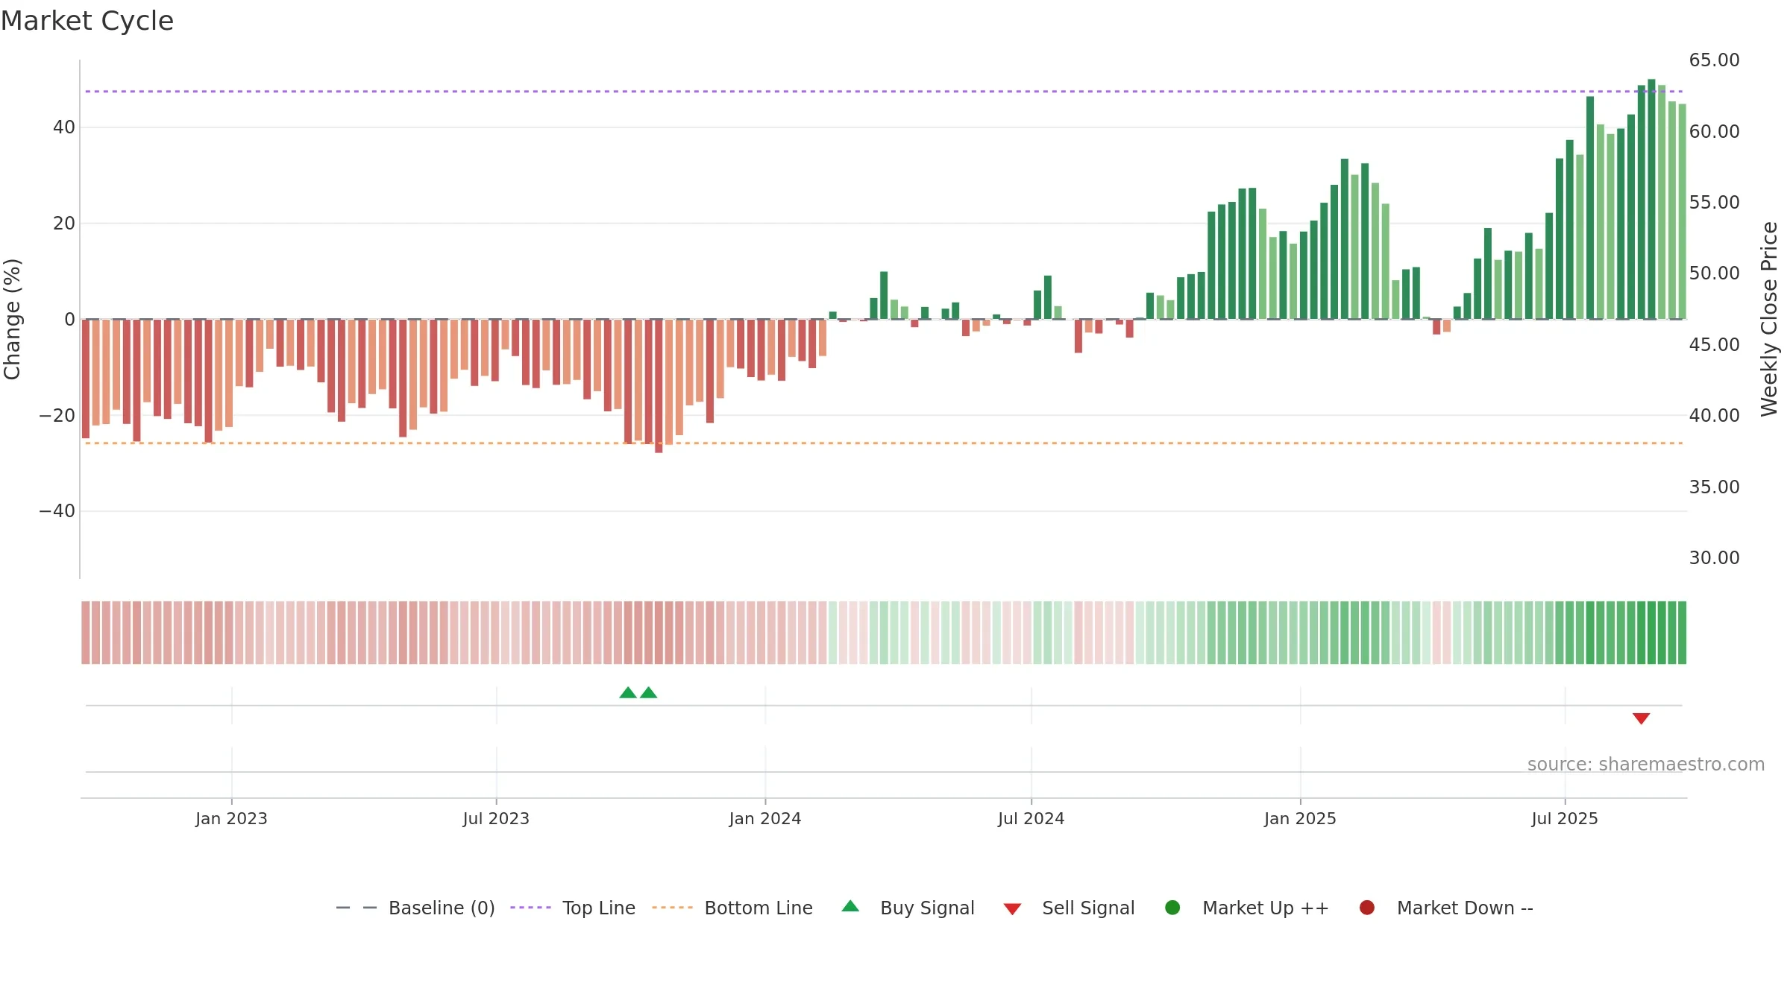Click the 20 tick on Change axis
The width and height of the screenshot is (1790, 1006).
64,224
